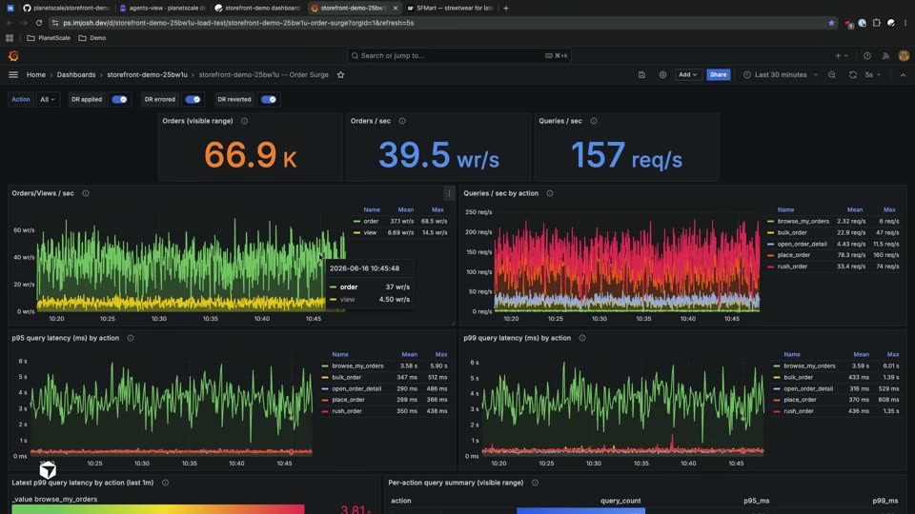Switch to the SFMart browser tab
Image resolution: width=915 pixels, height=514 pixels.
click(450, 9)
